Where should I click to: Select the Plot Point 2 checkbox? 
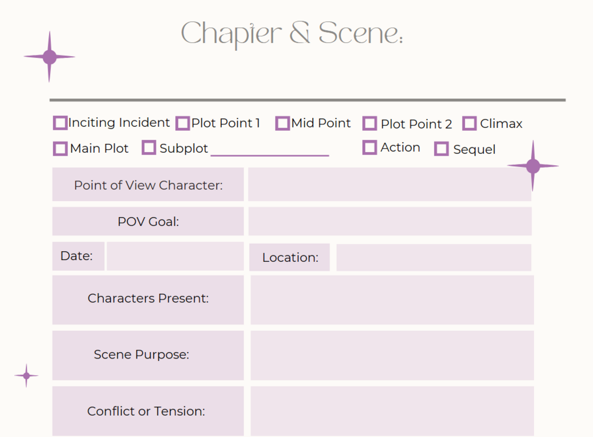[x=369, y=123]
